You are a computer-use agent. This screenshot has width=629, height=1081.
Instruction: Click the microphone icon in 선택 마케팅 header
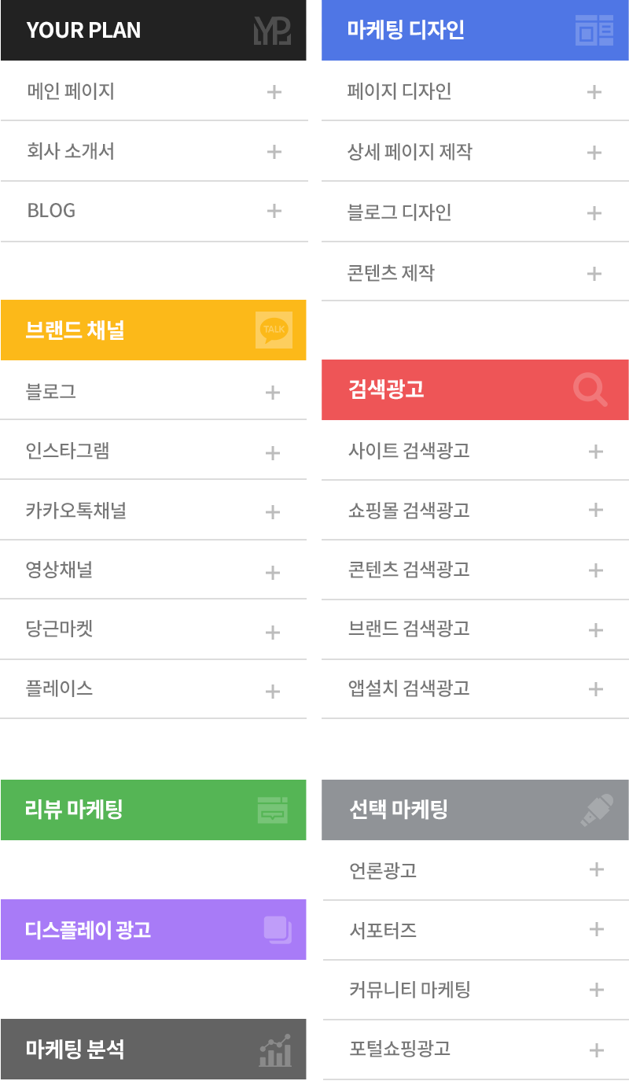596,810
